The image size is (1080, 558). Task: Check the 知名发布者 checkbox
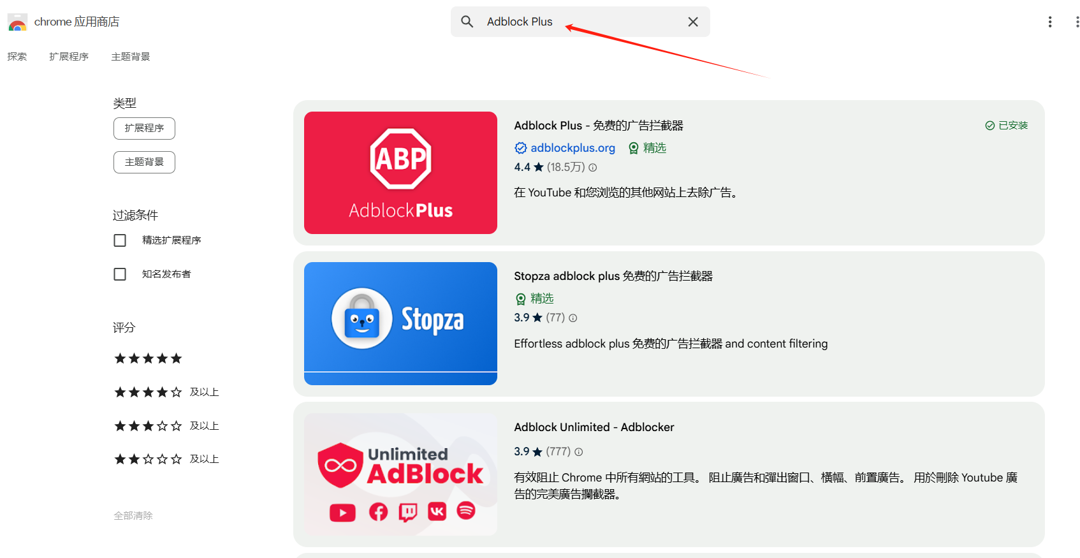click(x=120, y=274)
